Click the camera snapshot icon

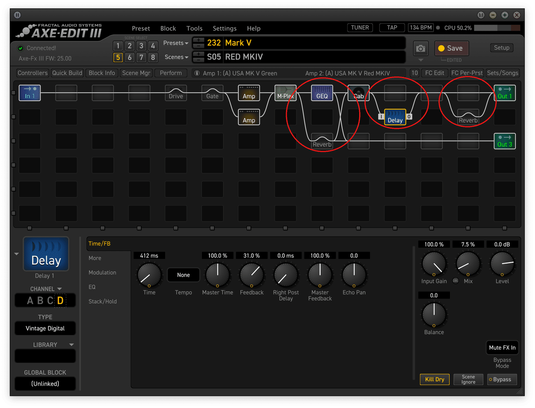[x=420, y=49]
